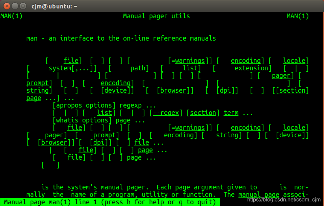
Task: Close the cjm@ubuntu terminal window
Action: (x=7, y=6)
